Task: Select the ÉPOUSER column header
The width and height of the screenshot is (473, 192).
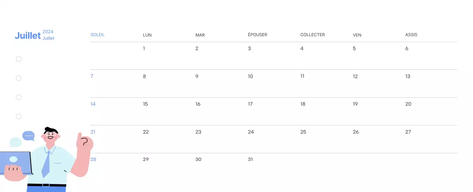Action: 258,35
